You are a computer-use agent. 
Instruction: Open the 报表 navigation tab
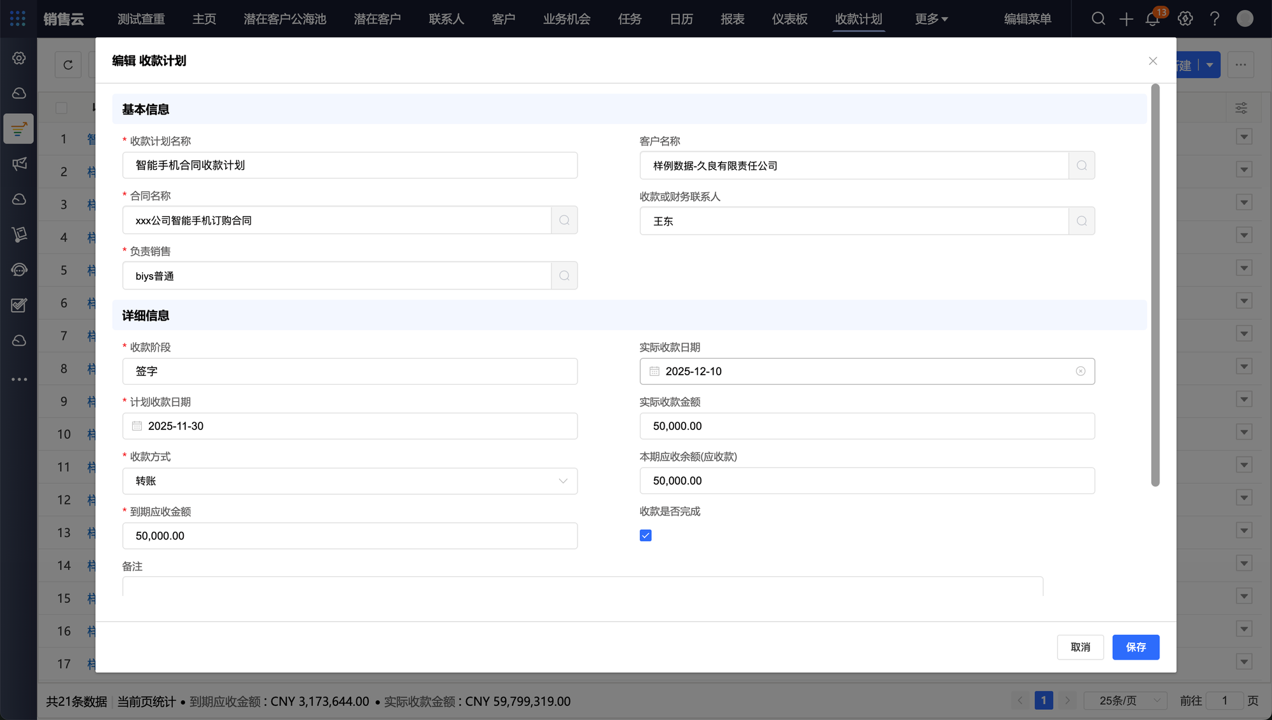click(x=732, y=19)
